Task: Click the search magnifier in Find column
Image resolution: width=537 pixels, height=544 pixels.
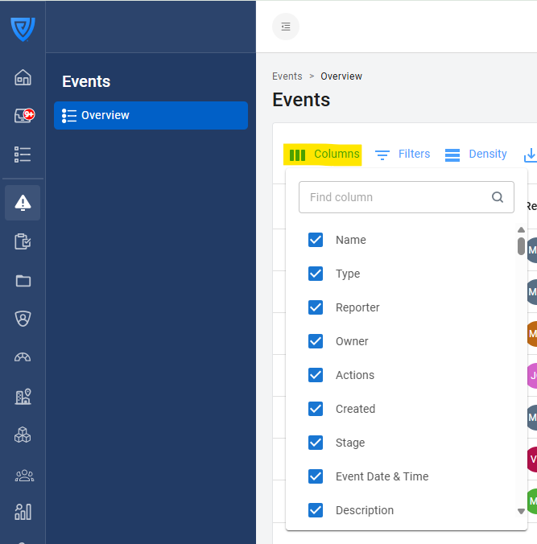Action: tap(498, 197)
